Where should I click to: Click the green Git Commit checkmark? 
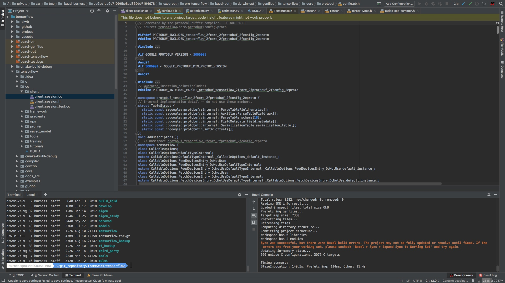(470, 4)
